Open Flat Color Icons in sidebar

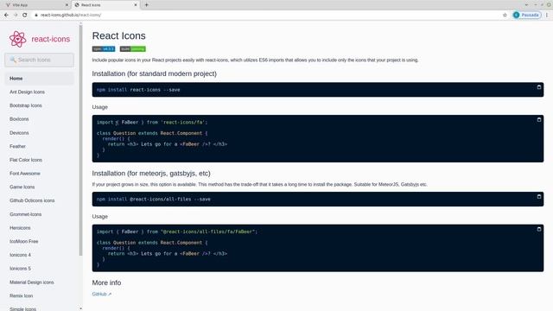point(26,160)
